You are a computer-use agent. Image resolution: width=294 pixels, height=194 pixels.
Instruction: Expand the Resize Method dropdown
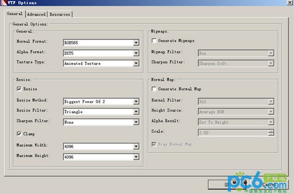pyautogui.click(x=101, y=102)
